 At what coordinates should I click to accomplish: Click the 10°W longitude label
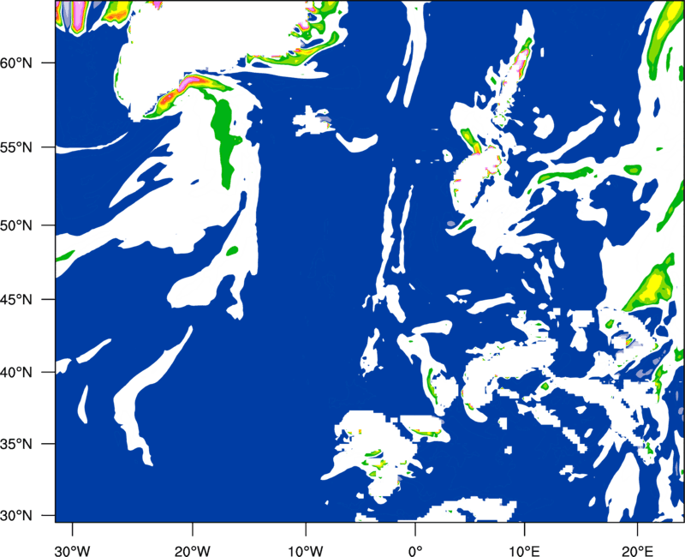click(x=305, y=551)
